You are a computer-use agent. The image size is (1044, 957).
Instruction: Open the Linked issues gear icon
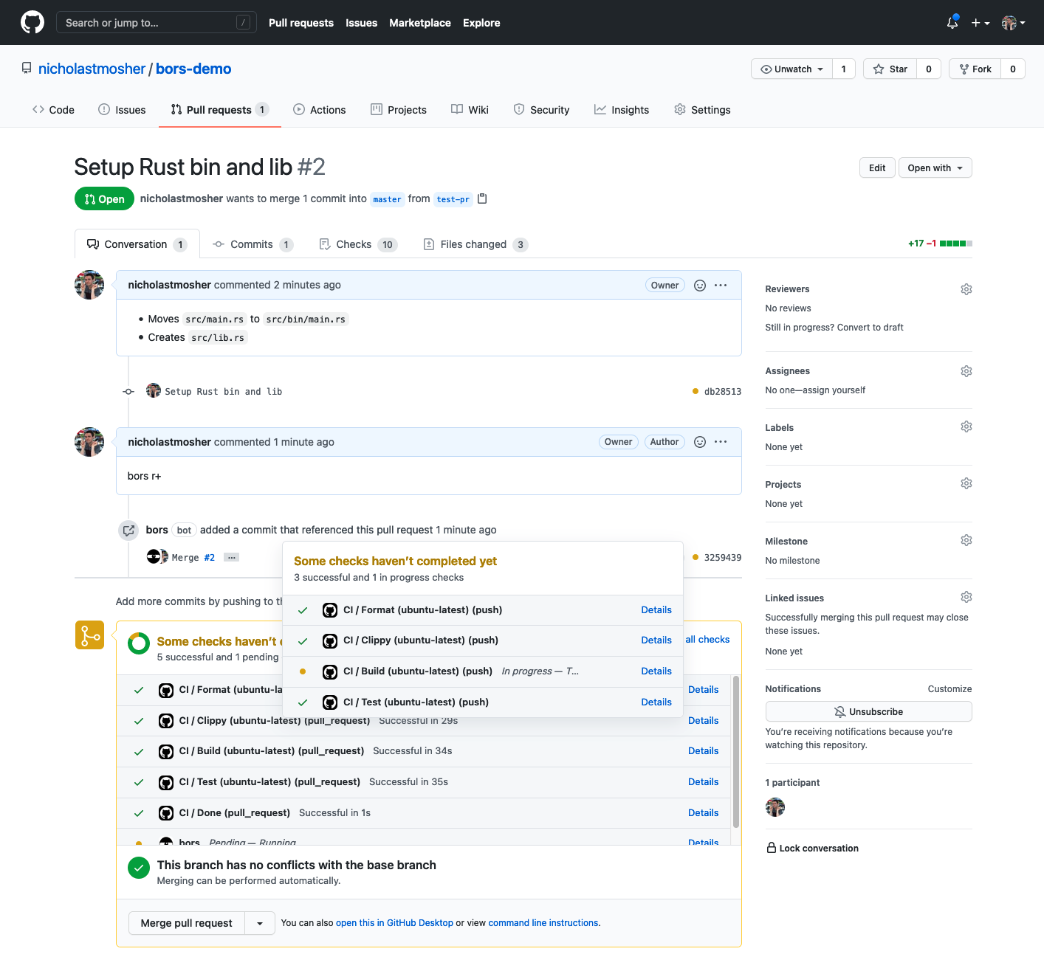coord(966,596)
